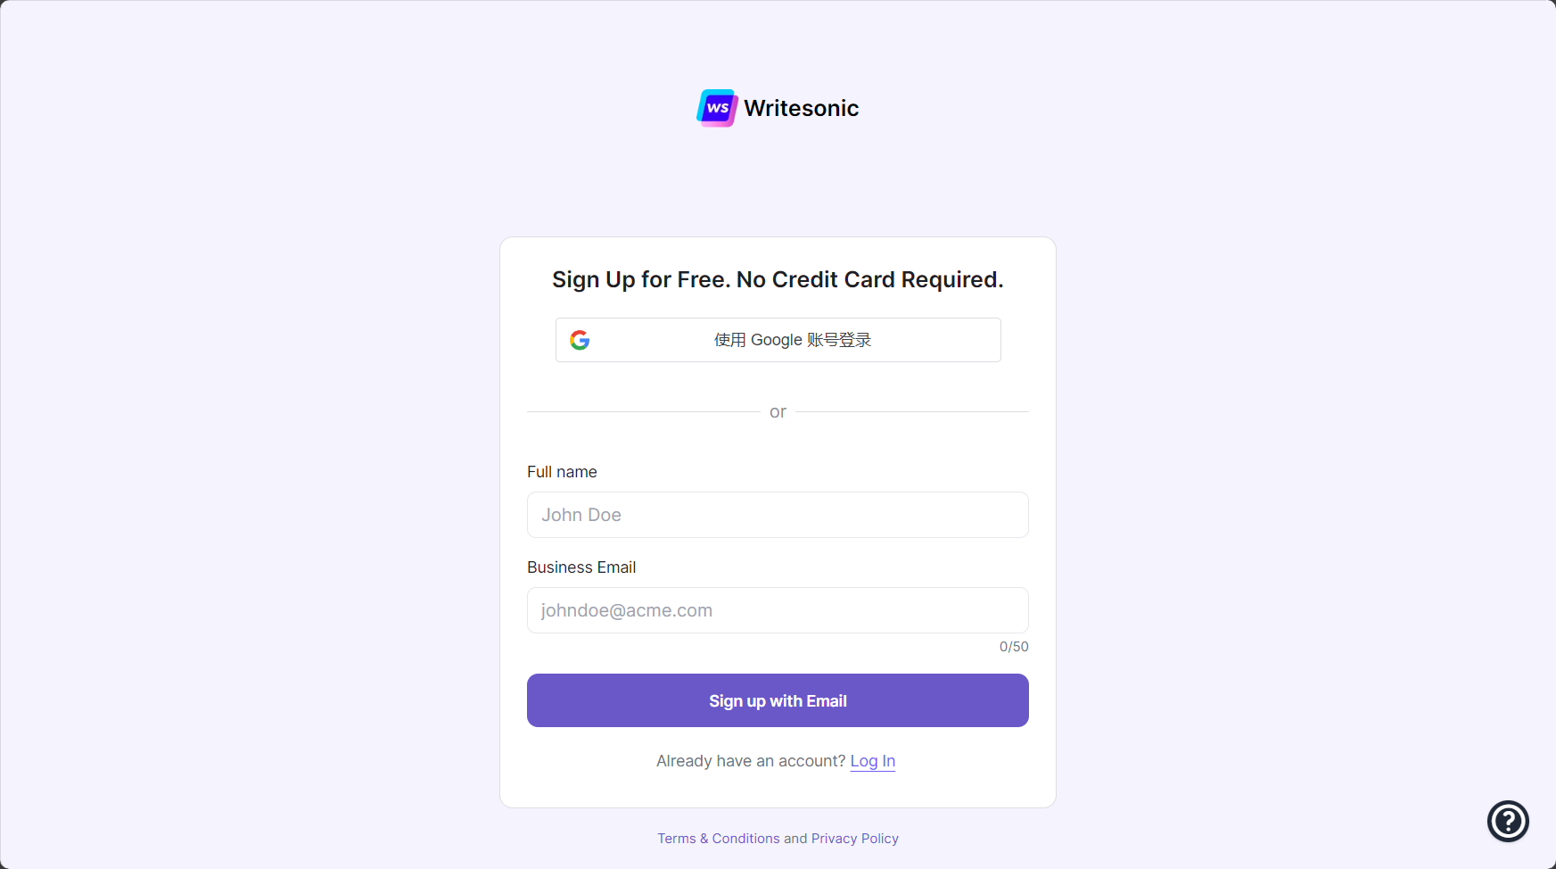
Task: Click the Sign Up for Free heading
Action: [x=778, y=279]
